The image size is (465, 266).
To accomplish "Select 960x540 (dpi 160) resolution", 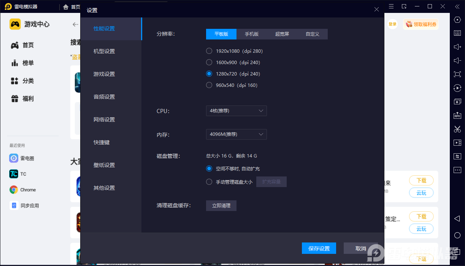I will 209,85.
